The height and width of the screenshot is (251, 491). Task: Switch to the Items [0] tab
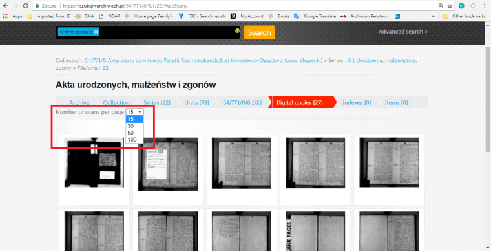click(x=397, y=102)
